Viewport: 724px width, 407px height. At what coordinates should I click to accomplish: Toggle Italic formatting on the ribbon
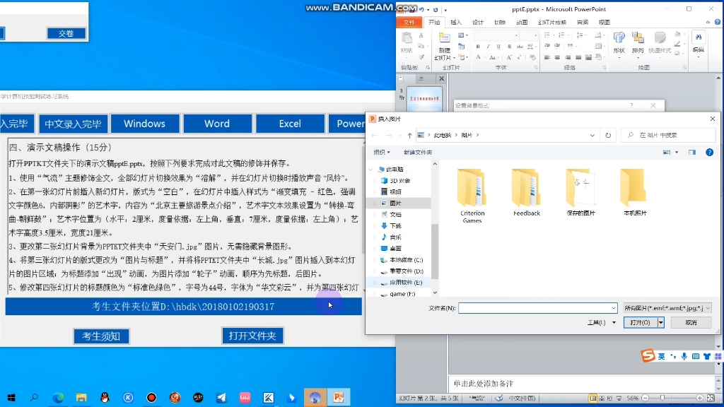(x=488, y=46)
